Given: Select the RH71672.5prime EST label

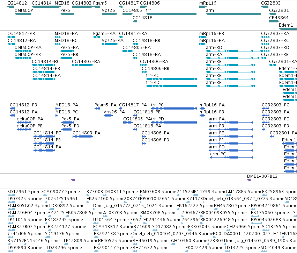Looking at the screenshot, I should [150, 248].
